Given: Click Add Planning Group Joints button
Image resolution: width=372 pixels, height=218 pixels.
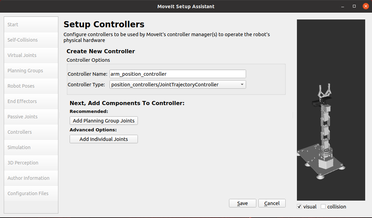Looking at the screenshot, I should pyautogui.click(x=104, y=120).
